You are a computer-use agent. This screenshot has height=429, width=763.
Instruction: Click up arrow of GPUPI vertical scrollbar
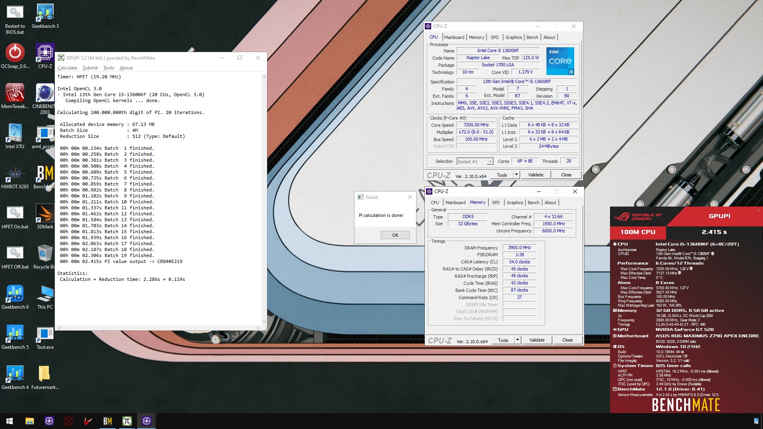(264, 77)
